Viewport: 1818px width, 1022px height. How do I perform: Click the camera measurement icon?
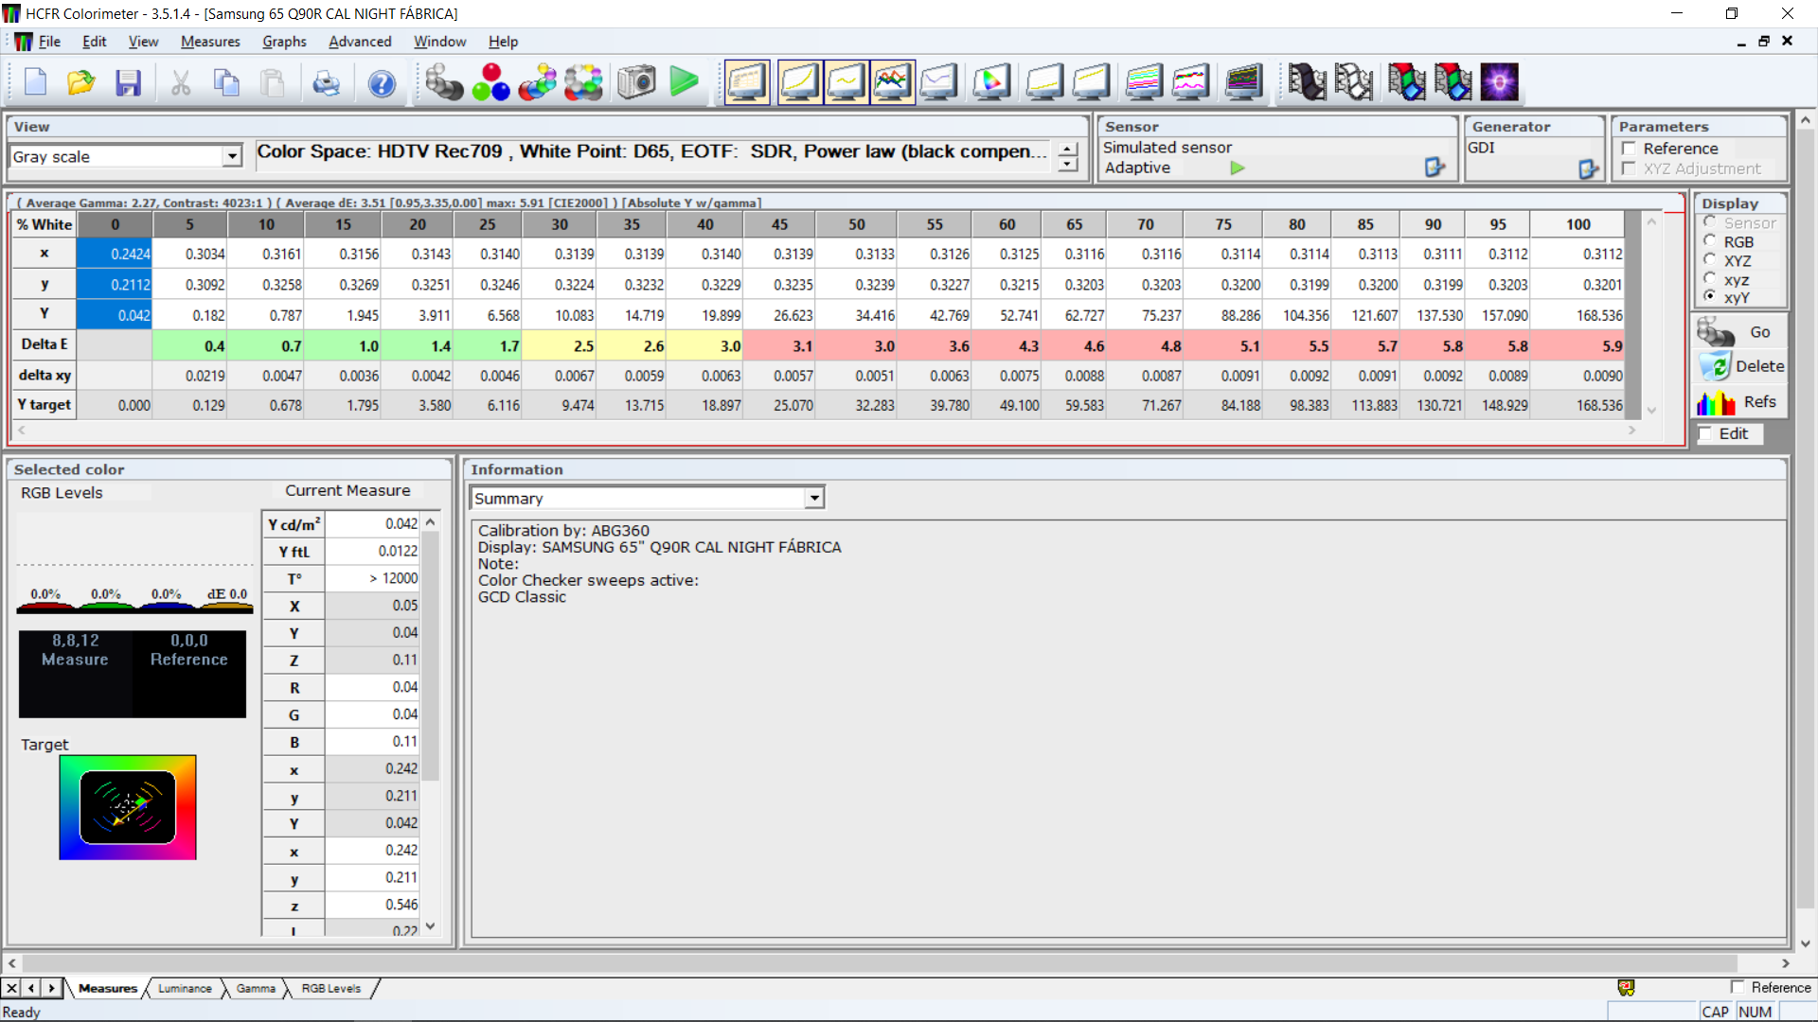tap(636, 83)
